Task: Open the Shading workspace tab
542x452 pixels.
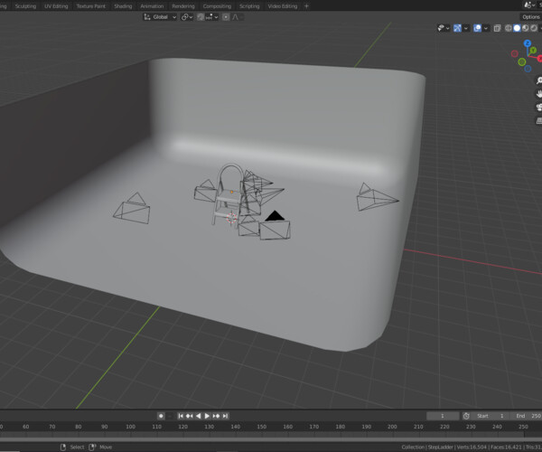Action: click(x=123, y=6)
